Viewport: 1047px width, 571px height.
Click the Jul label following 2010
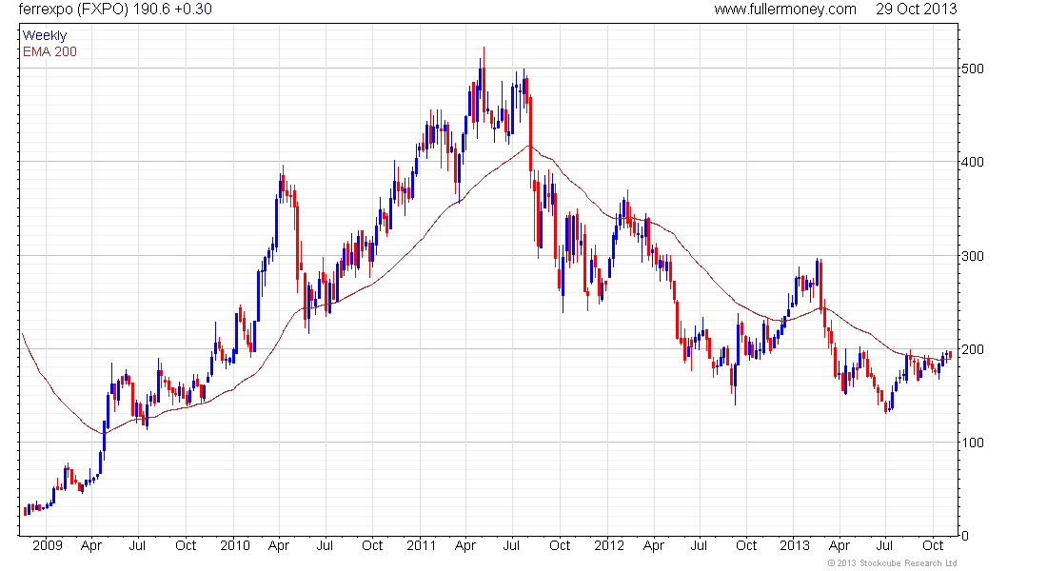pyautogui.click(x=325, y=545)
